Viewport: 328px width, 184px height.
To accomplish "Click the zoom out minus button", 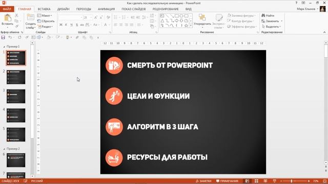I will (281, 181).
